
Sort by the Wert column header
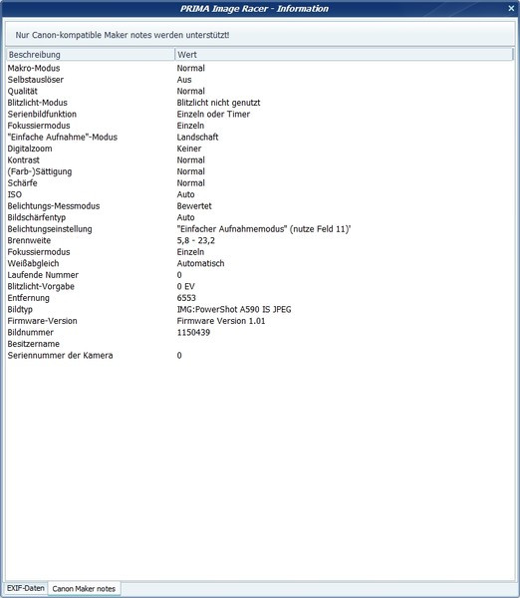[344, 55]
